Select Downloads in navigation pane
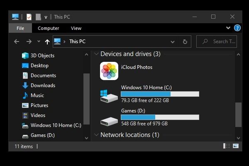This screenshot has height=166, width=249. pyautogui.click(x=39, y=85)
